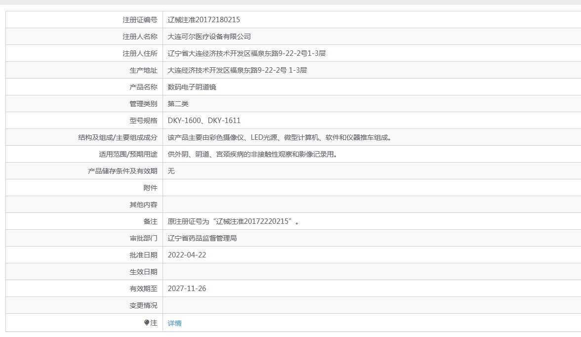Viewport: 581px width, 337px height.
Task: Click the 结构及组成/主要组成成分 label
Action: (118, 137)
